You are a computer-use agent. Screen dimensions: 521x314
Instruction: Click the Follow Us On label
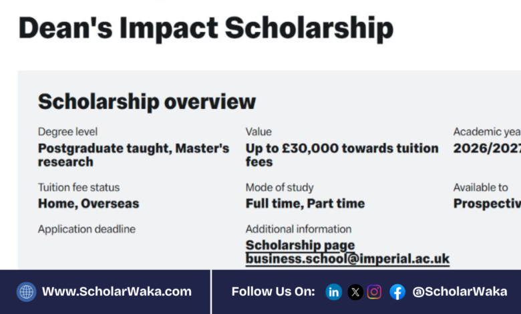pos(273,292)
